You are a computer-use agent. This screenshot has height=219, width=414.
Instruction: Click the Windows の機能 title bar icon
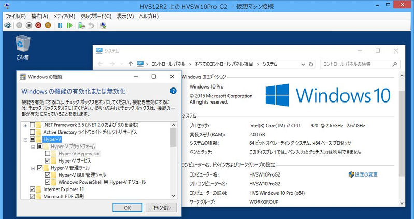(23, 77)
